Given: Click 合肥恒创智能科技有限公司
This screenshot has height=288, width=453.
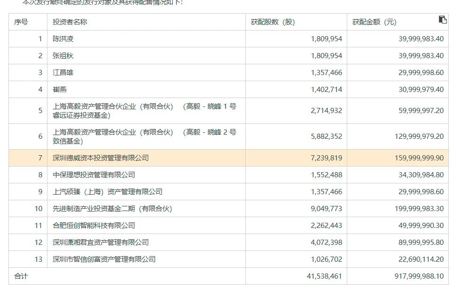Looking at the screenshot, I should tap(94, 226).
